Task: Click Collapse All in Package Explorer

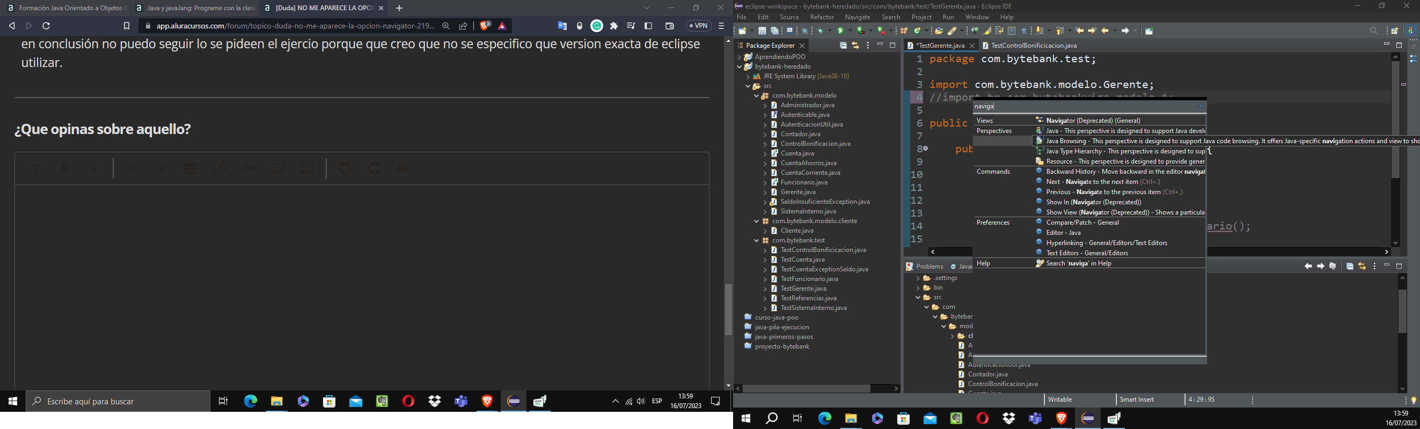Action: point(844,46)
